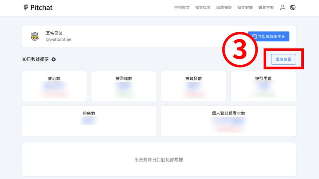Open the globe language icon

tap(293, 7)
